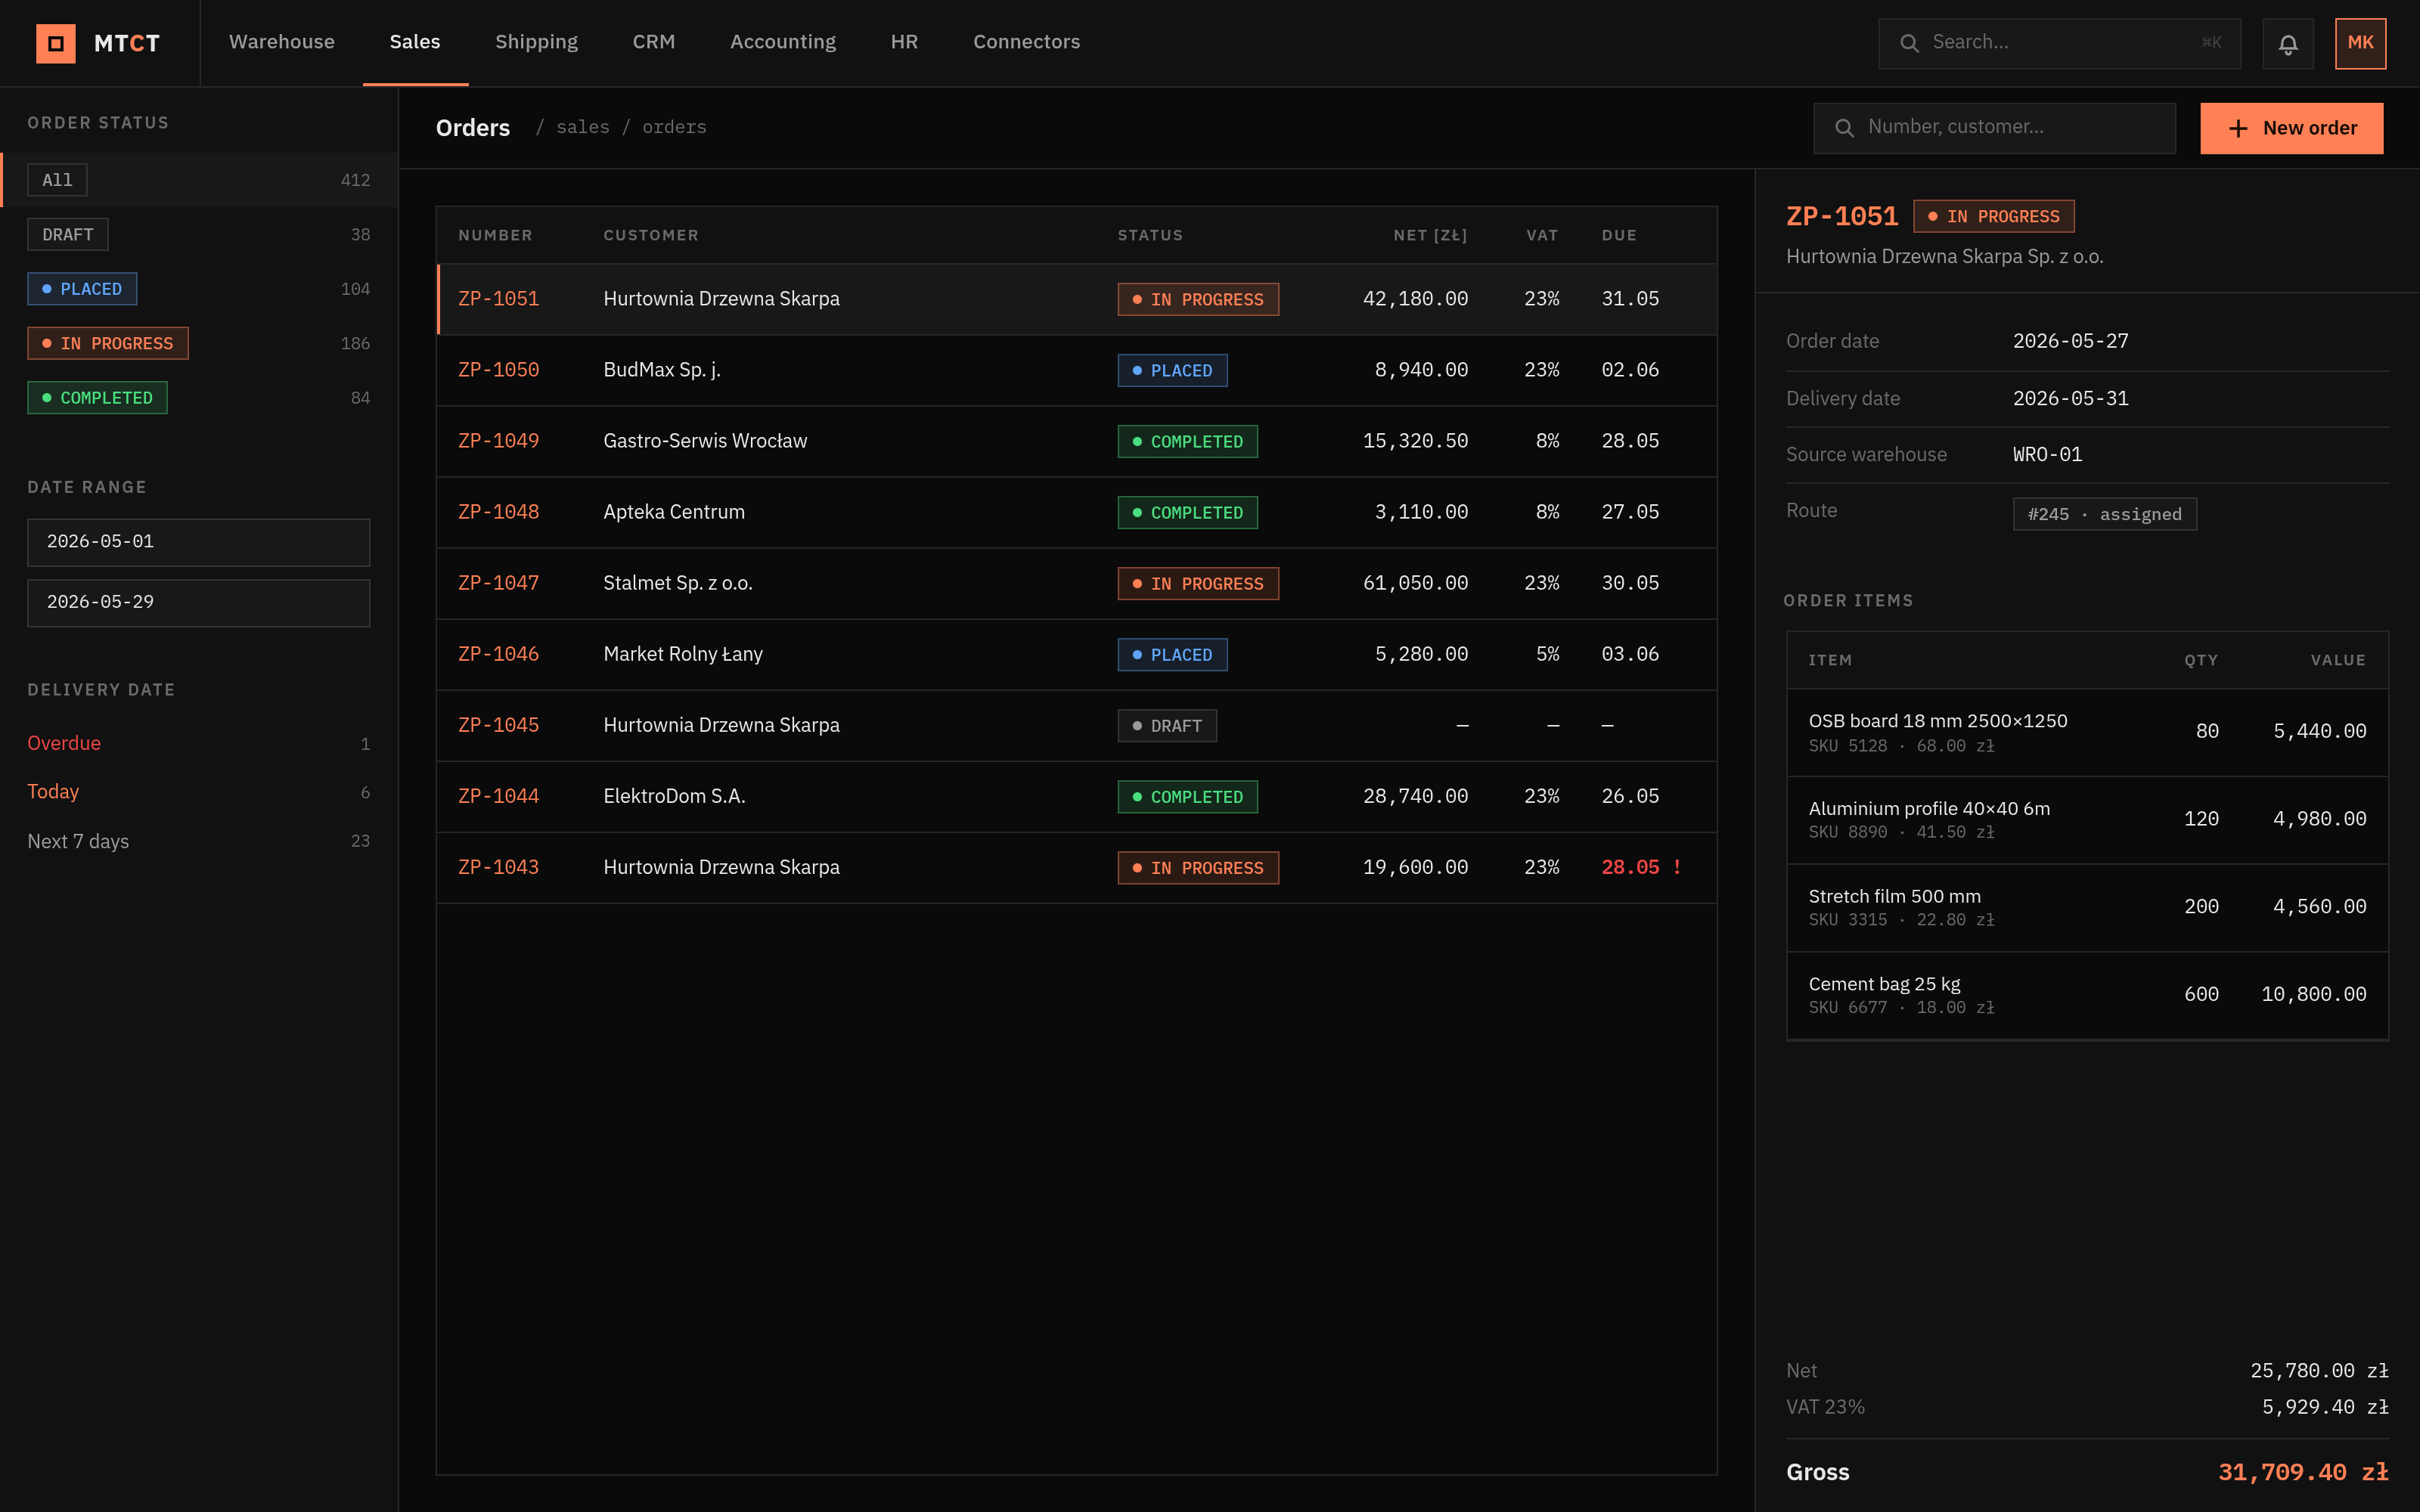Click the overdue warning mark on ZP-1043
The width and height of the screenshot is (2420, 1512).
coord(1677,867)
